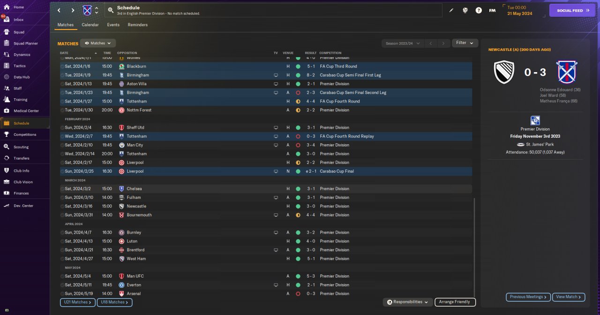Go back with the left arrow
600x315 pixels.
tap(59, 10)
